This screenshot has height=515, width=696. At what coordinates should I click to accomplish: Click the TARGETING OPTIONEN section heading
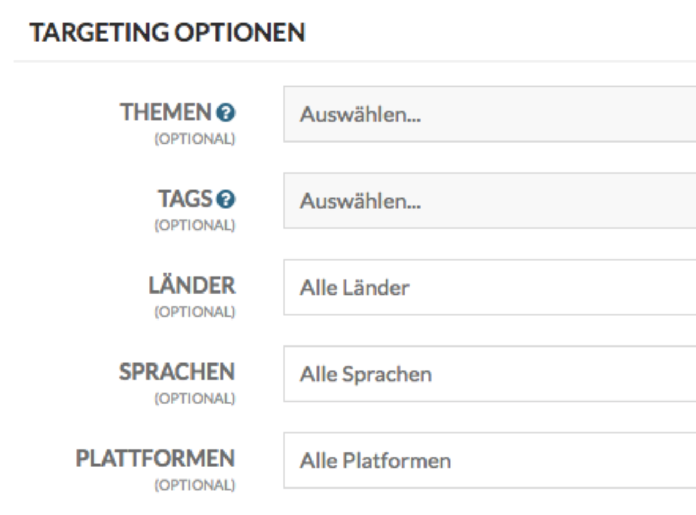tap(168, 32)
